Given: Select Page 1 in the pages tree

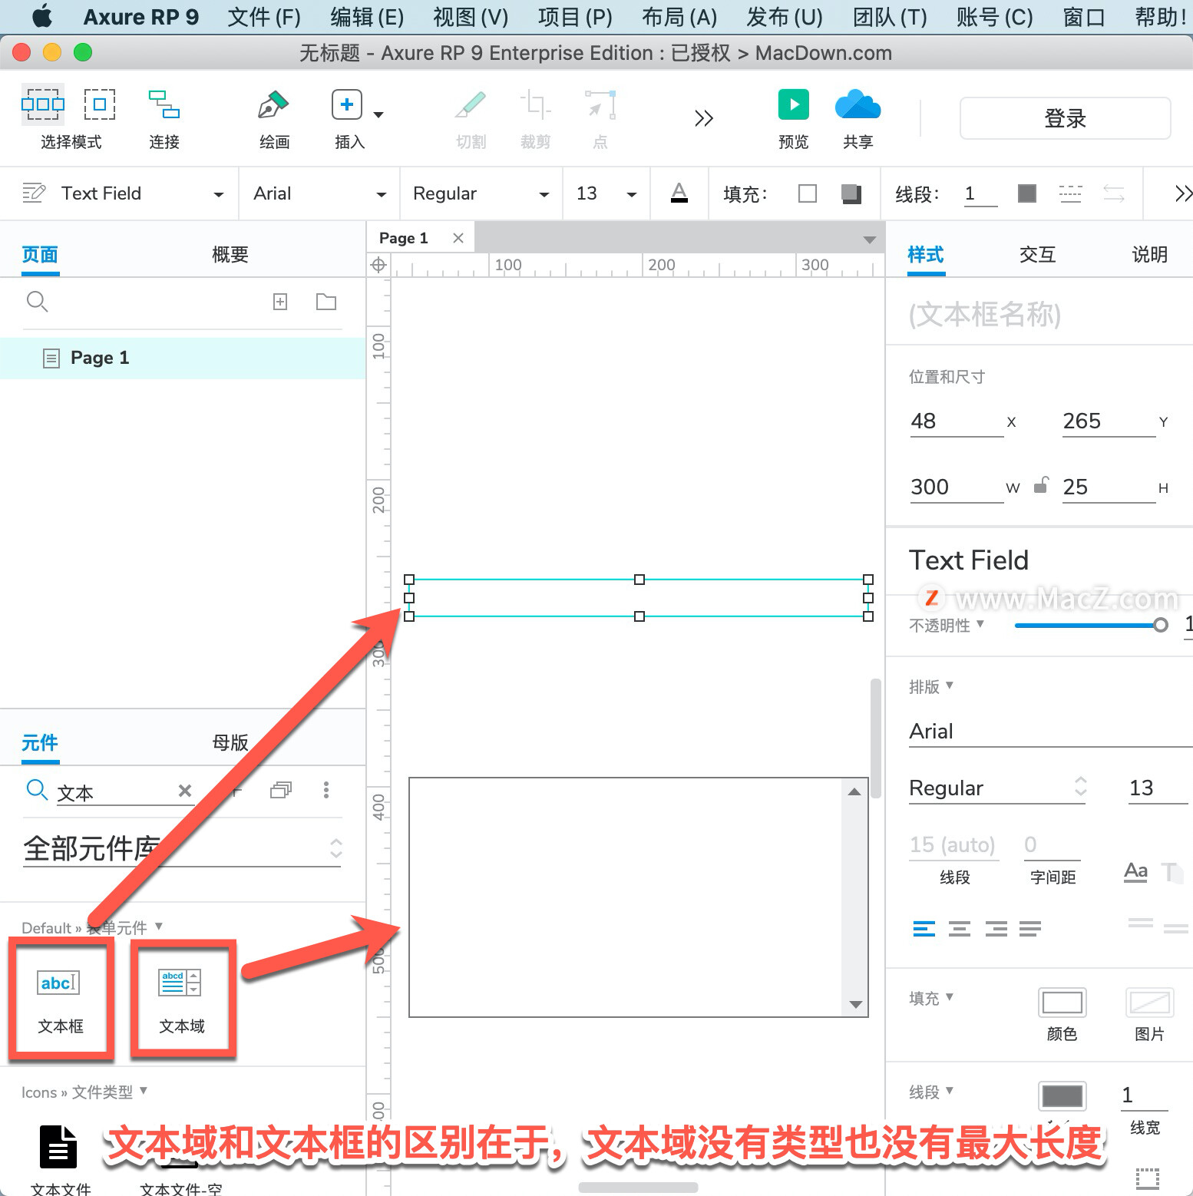Looking at the screenshot, I should (x=183, y=358).
